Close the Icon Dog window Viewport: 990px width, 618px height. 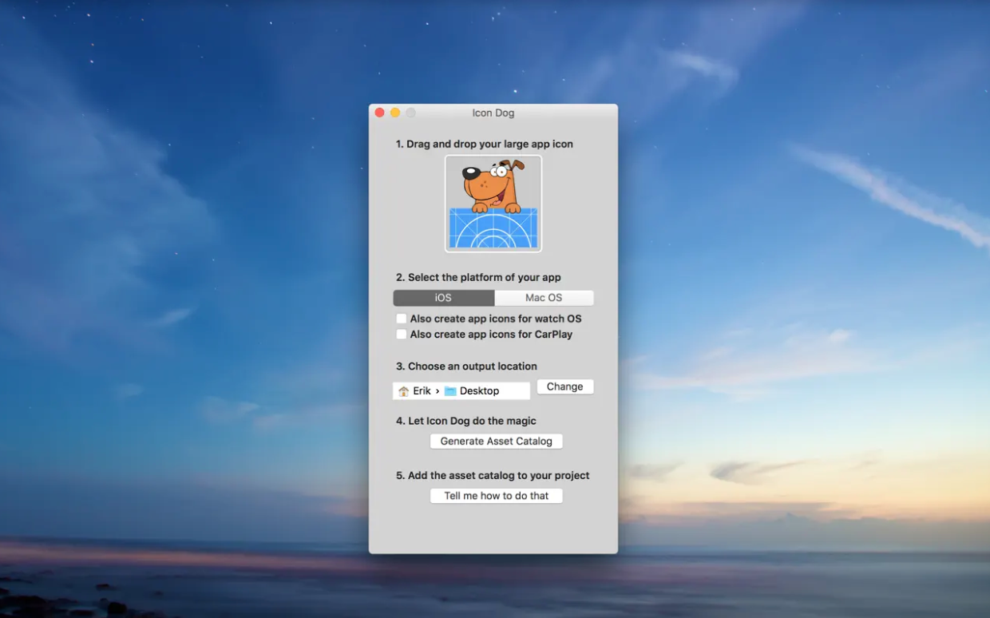click(x=380, y=113)
